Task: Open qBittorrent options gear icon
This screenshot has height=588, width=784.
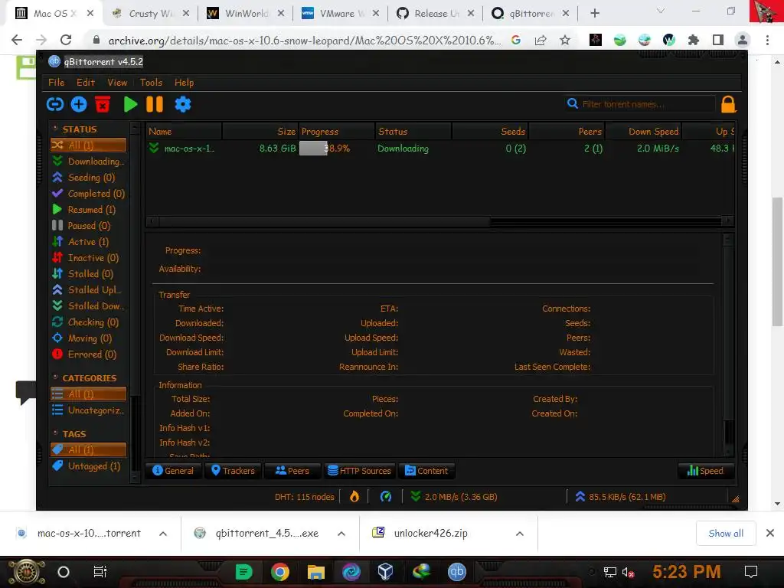Action: tap(183, 104)
